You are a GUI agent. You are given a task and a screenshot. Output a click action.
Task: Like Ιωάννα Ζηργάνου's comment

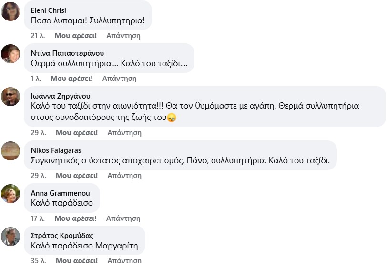pyautogui.click(x=76, y=133)
